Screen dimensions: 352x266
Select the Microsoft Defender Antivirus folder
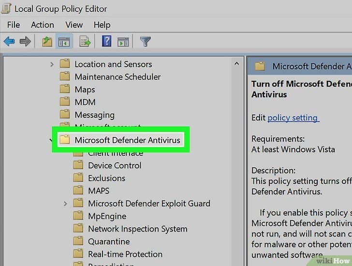[127, 140]
